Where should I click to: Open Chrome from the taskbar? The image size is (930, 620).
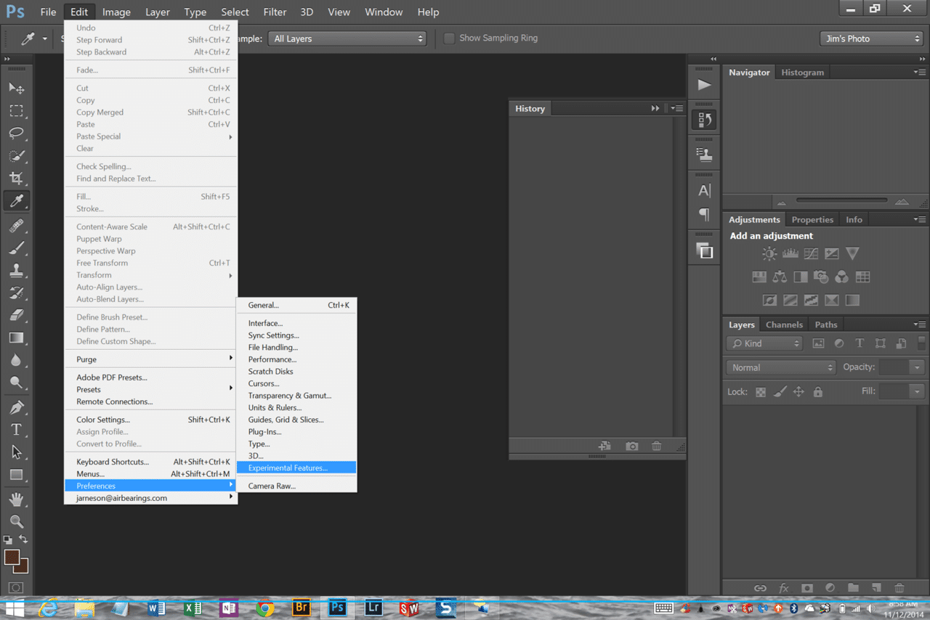click(x=264, y=608)
